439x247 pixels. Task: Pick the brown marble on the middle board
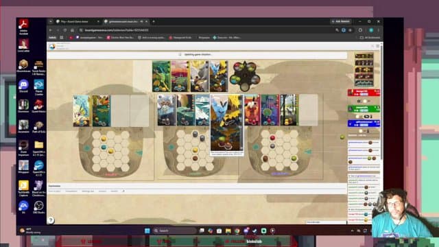(x=195, y=158)
